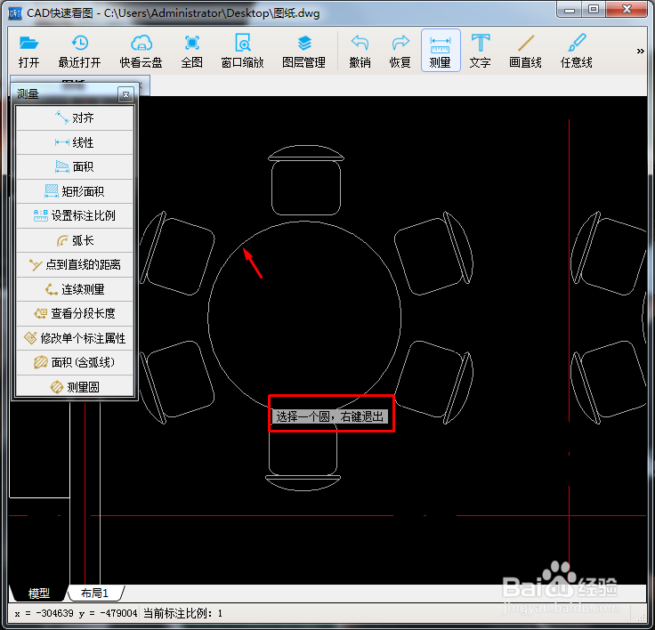Select the 任意线 freehand line tool
Screen dimensions: 655x630
point(576,51)
